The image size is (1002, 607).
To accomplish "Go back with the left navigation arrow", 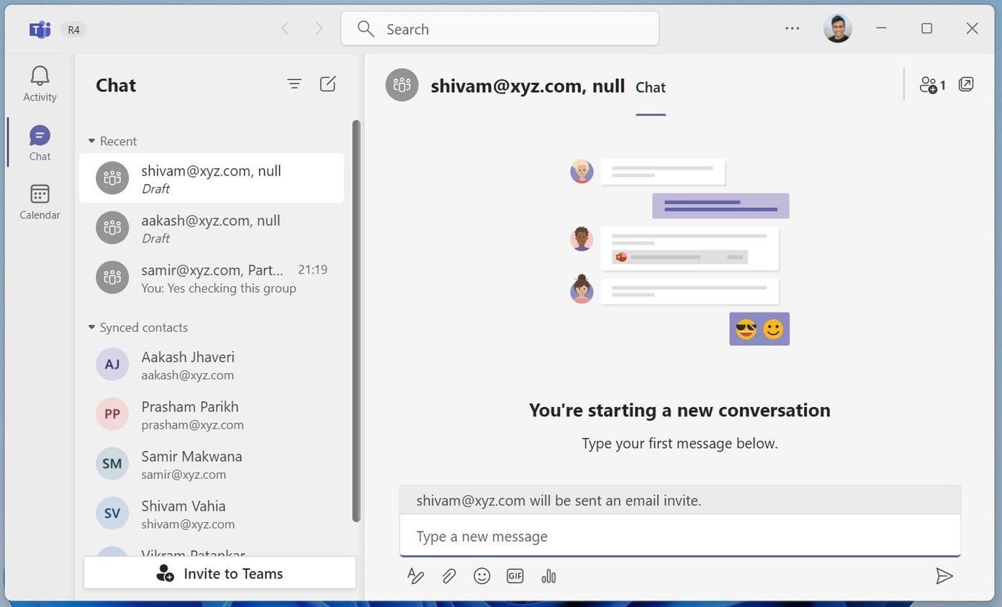I will [285, 29].
